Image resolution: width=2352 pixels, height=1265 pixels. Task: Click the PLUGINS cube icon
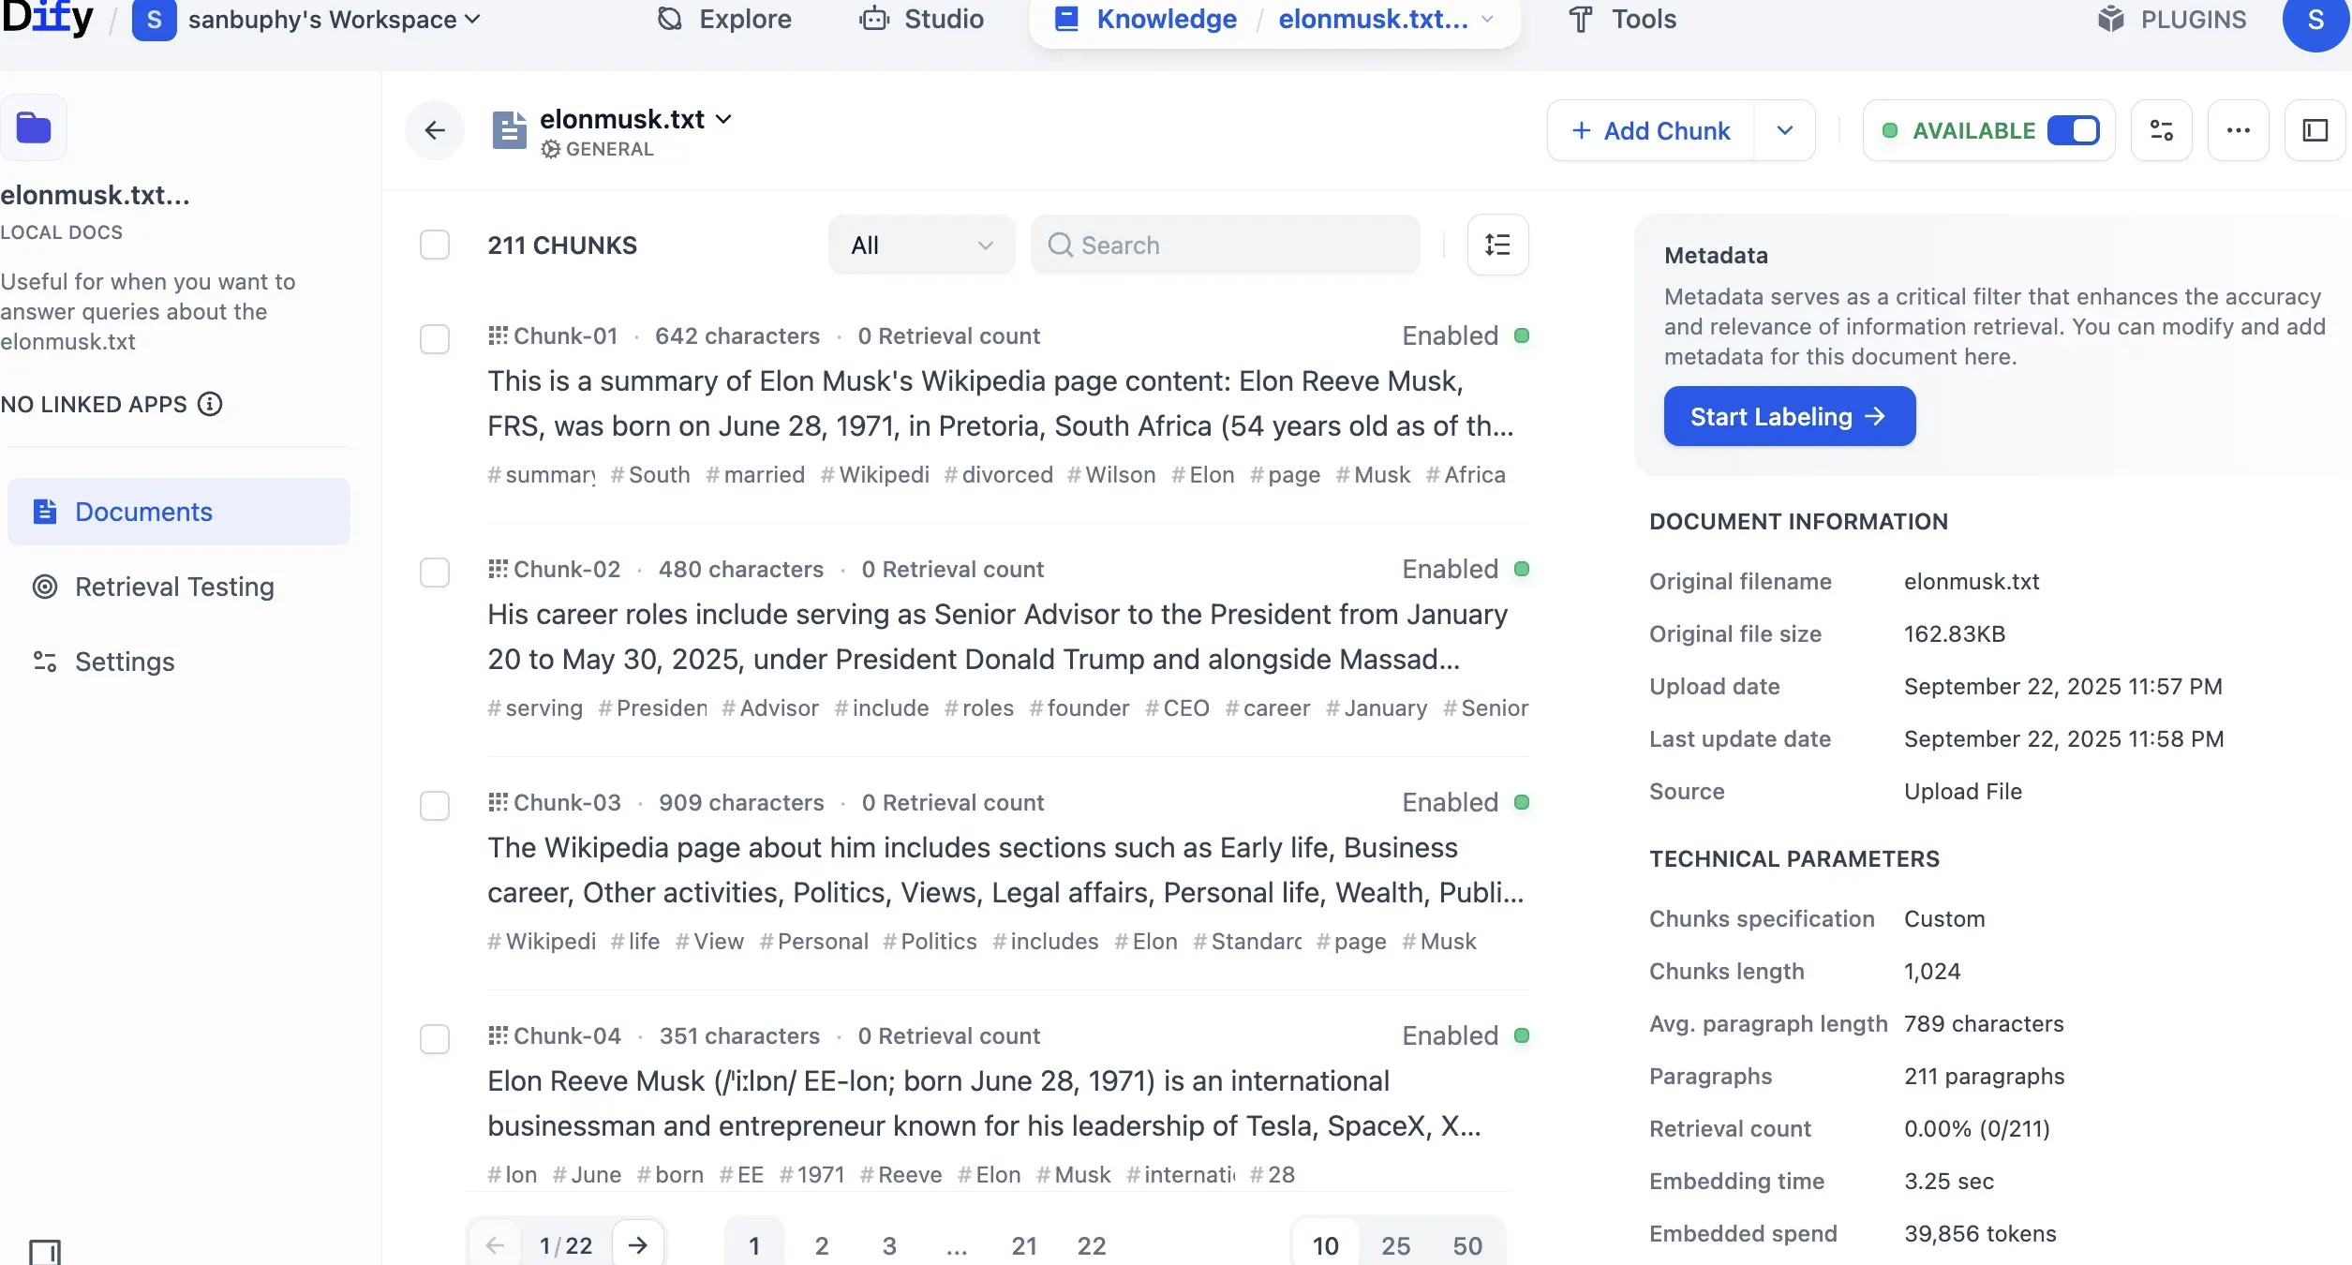tap(2110, 19)
